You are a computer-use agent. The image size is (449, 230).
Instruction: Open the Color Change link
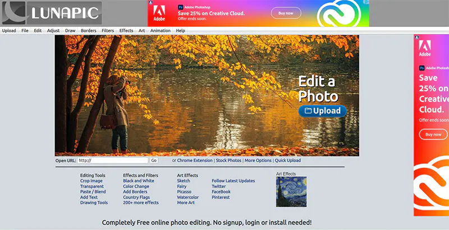136,186
